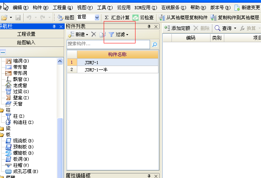Close the 构件列表 panel
The image size is (261, 178).
(x=156, y=26)
